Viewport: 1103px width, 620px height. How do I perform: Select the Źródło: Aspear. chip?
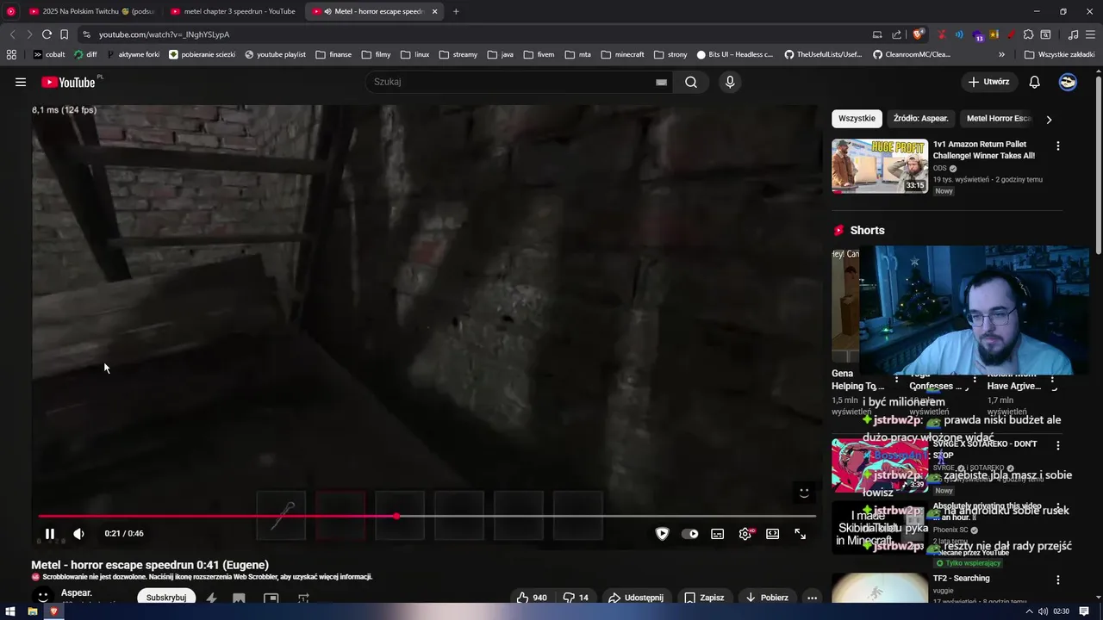pos(921,119)
